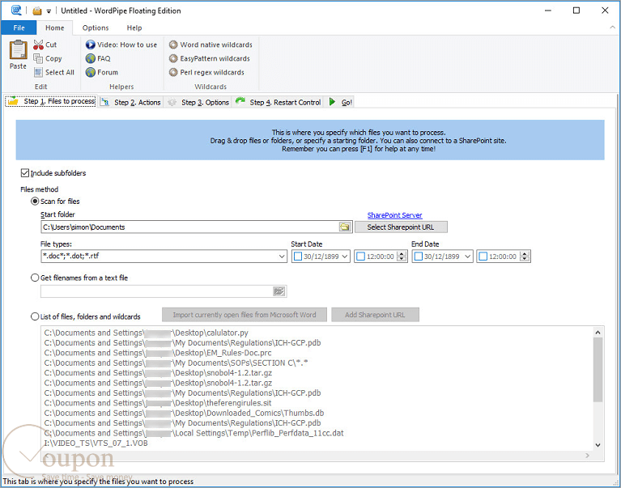Toggle Include subfolders checkbox
This screenshot has height=488, width=621.
click(25, 173)
